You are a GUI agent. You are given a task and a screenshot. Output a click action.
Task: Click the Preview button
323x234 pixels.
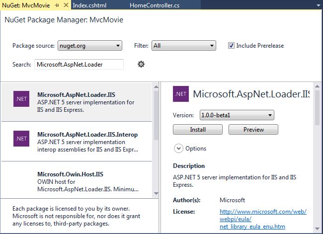(x=253, y=130)
